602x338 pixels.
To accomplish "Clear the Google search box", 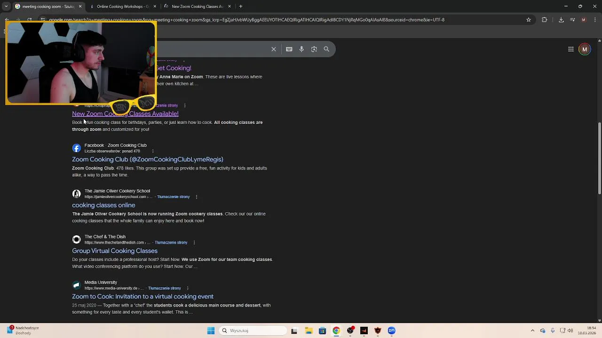I will click(x=274, y=49).
